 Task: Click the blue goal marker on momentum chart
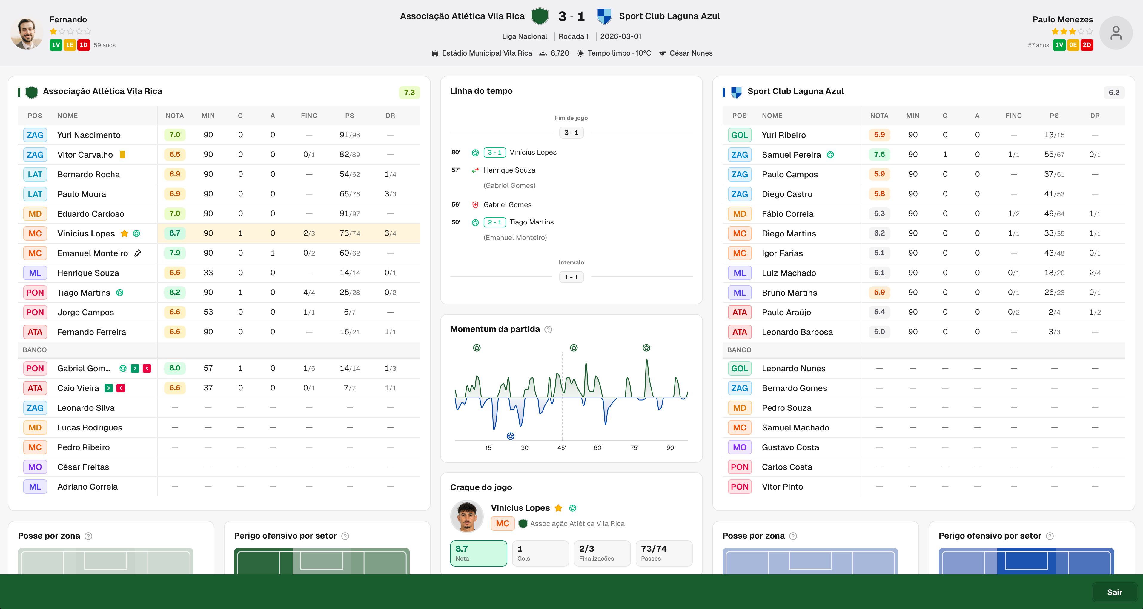510,436
